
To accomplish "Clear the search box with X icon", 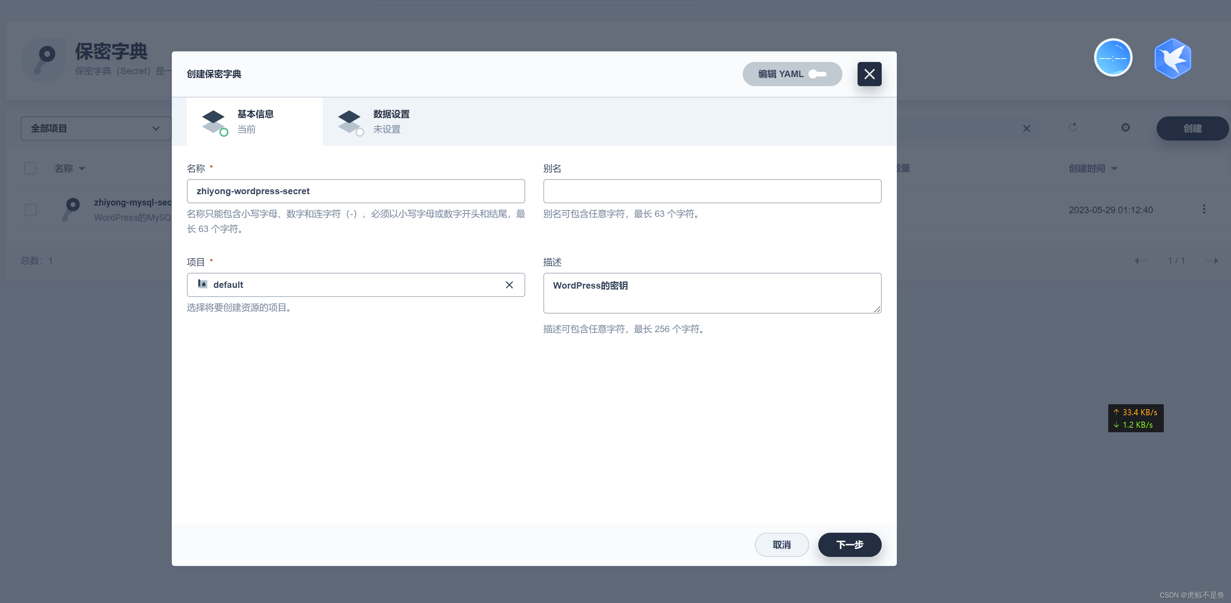I will (1026, 128).
